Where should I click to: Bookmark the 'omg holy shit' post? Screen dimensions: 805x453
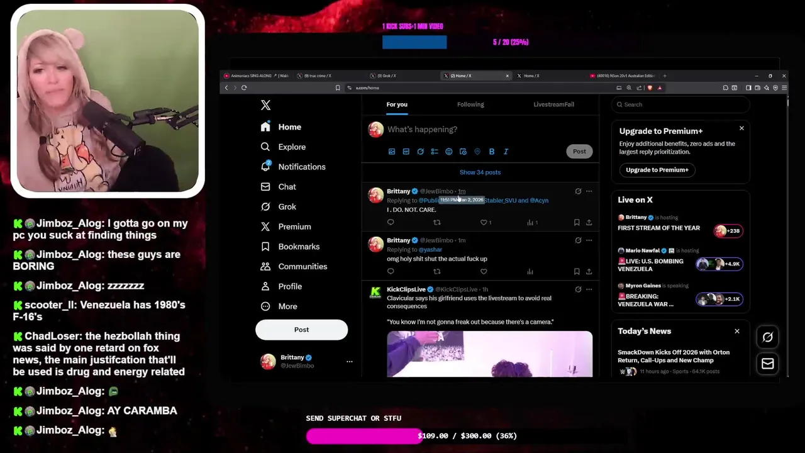pyautogui.click(x=577, y=272)
